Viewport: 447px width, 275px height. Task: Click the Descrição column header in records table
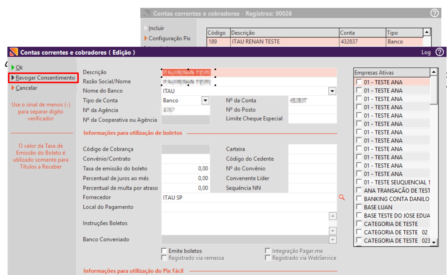coord(285,33)
